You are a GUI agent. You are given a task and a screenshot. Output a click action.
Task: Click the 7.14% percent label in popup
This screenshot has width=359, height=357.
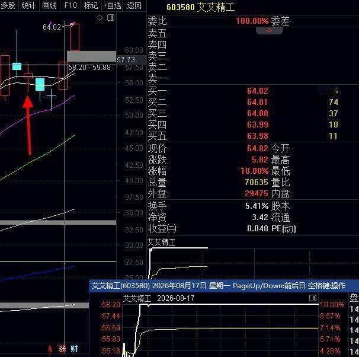330,328
